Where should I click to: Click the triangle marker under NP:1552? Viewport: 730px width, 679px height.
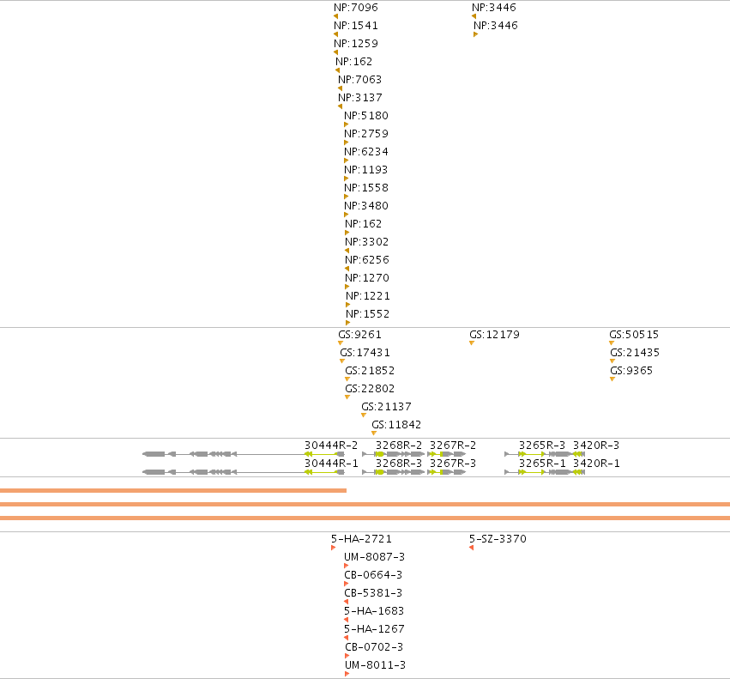(x=347, y=323)
